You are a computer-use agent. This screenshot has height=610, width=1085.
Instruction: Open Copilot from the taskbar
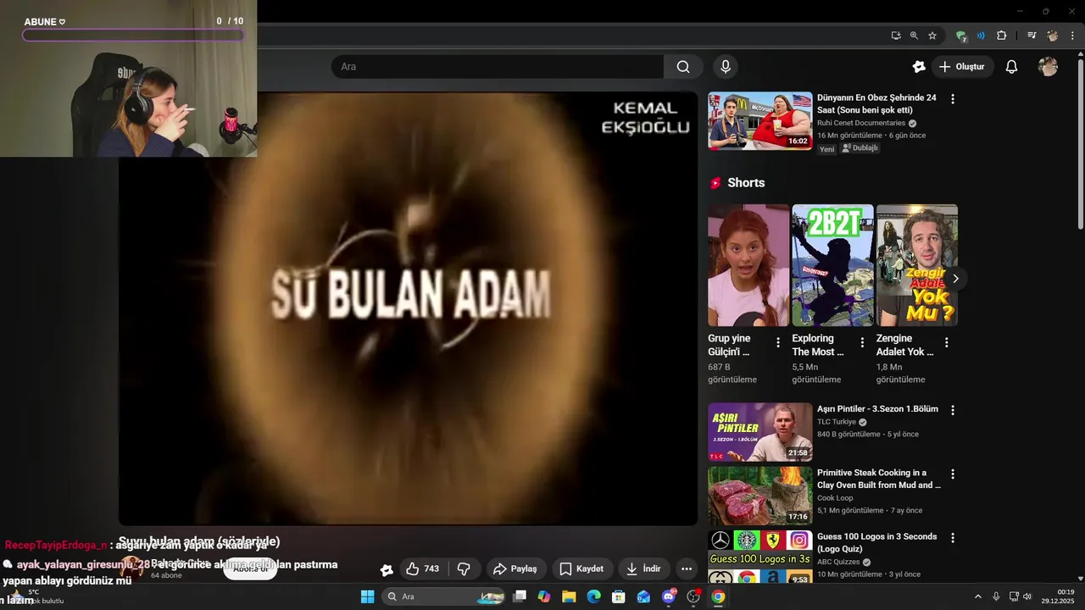click(x=544, y=596)
